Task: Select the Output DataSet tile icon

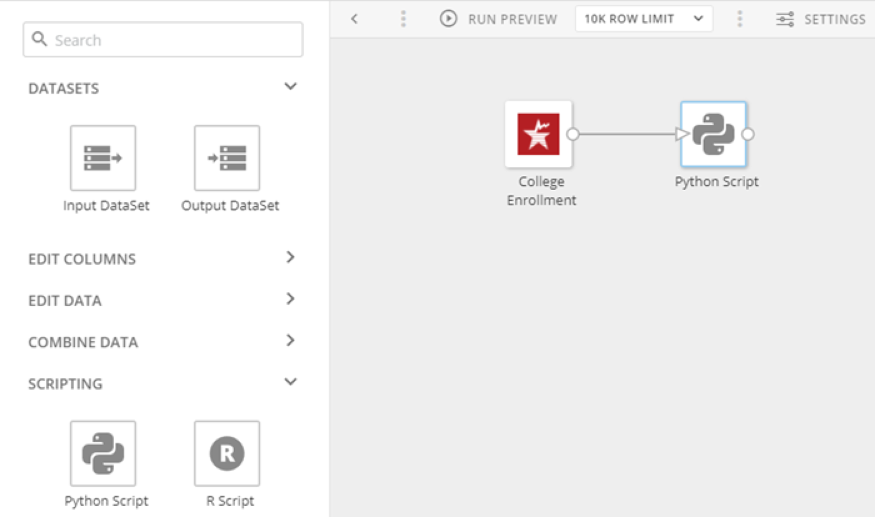Action: pyautogui.click(x=227, y=158)
